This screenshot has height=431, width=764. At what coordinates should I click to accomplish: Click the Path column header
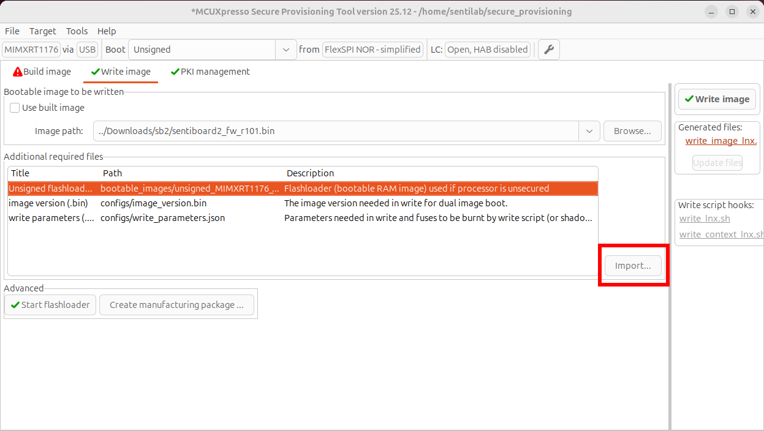(113, 173)
